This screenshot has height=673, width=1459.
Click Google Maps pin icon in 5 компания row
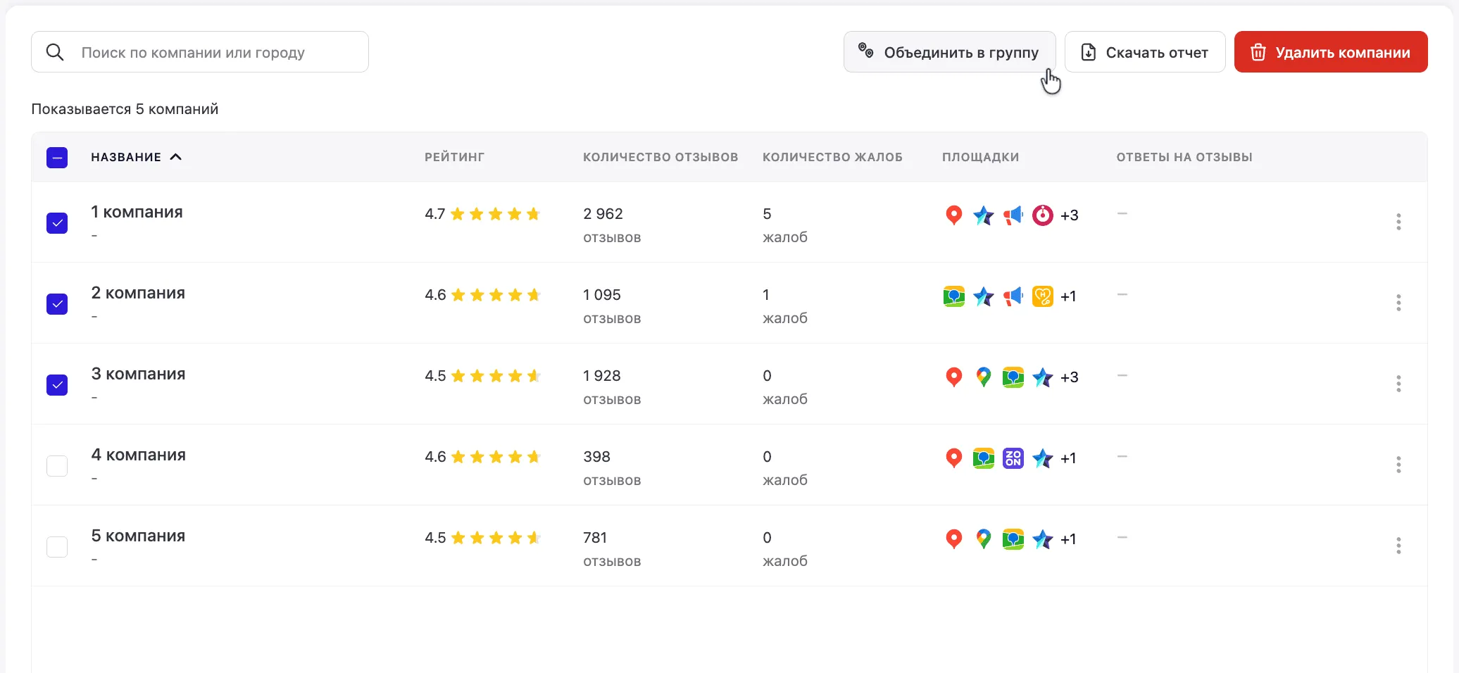click(983, 539)
